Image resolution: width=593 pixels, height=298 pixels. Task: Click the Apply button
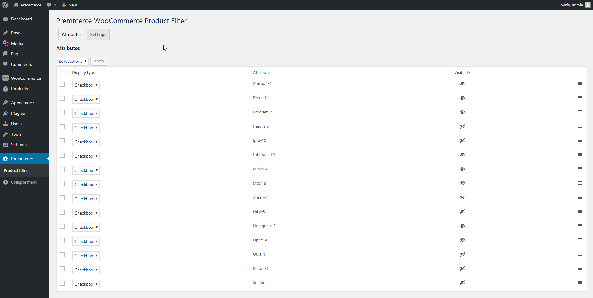pyautogui.click(x=99, y=61)
